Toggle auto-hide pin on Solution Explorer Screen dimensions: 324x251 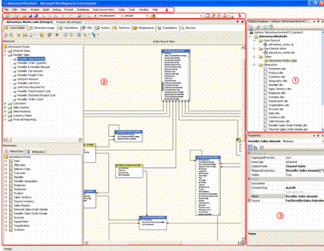[318, 21]
